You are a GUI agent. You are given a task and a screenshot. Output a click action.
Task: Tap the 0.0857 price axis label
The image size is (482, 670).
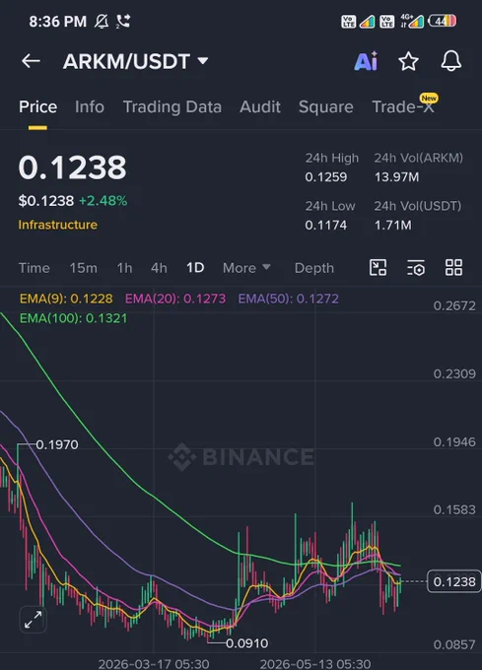click(x=454, y=644)
